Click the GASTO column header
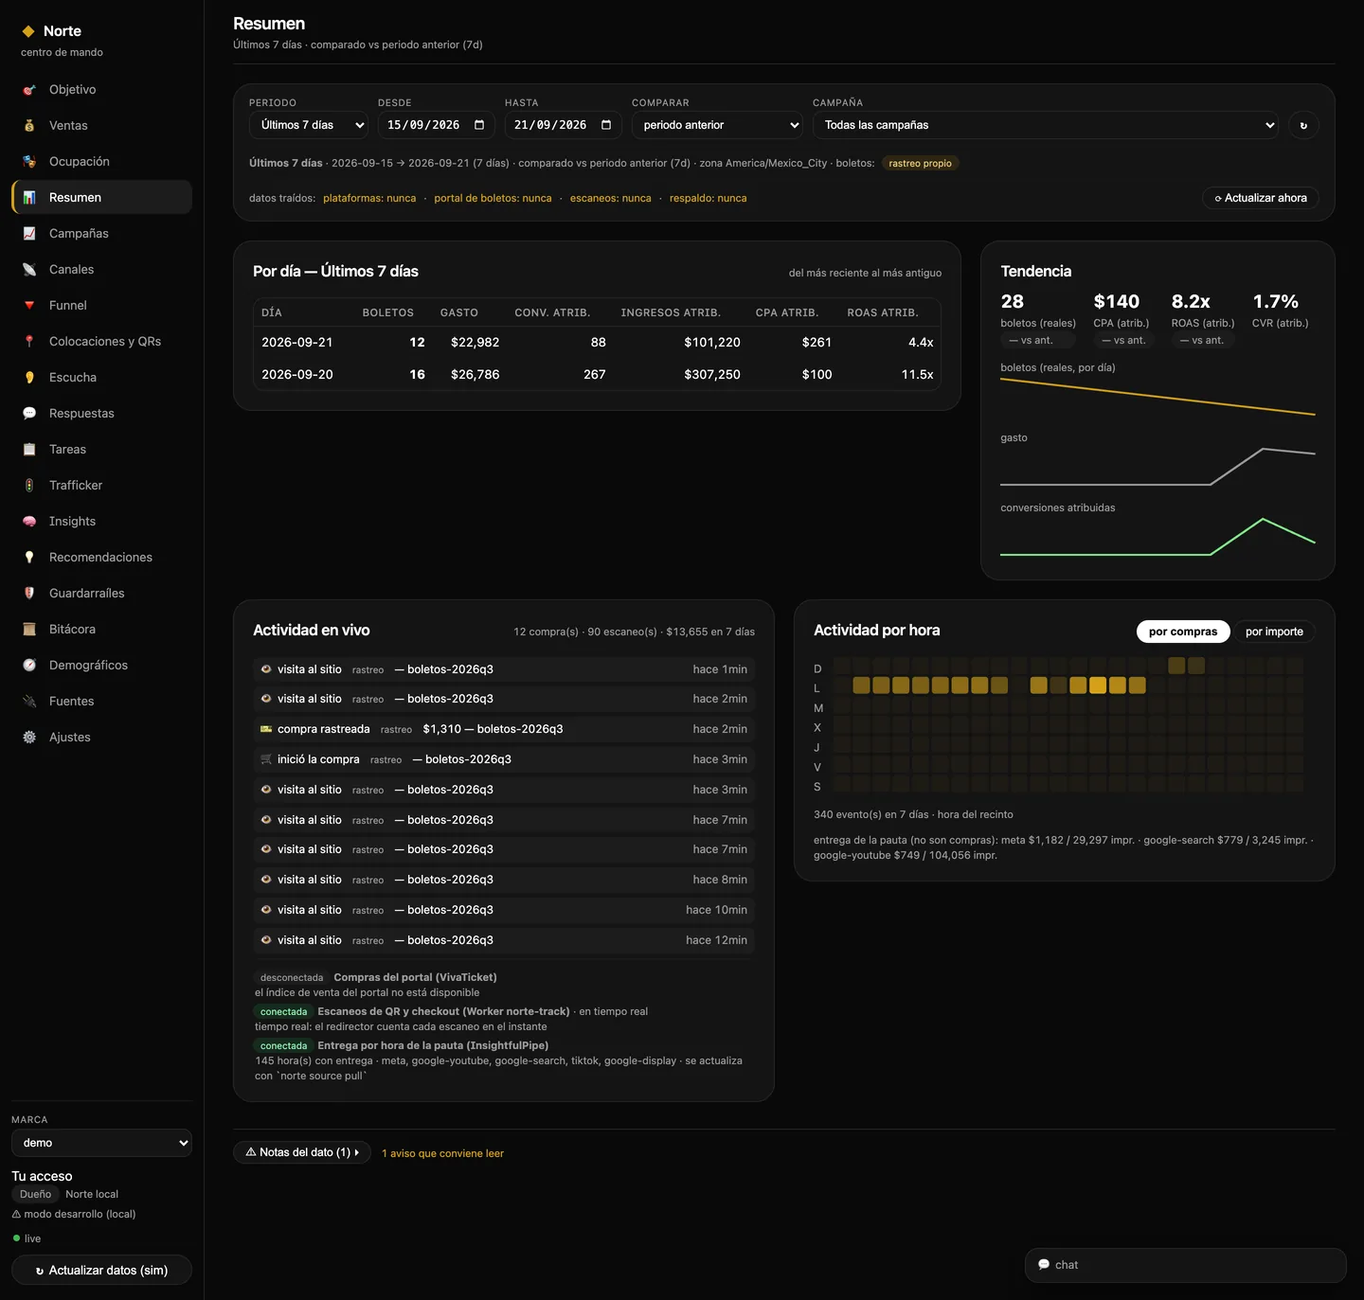The width and height of the screenshot is (1364, 1300). click(459, 312)
